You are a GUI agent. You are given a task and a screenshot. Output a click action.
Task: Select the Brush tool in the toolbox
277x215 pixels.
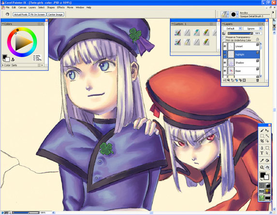point(262,130)
